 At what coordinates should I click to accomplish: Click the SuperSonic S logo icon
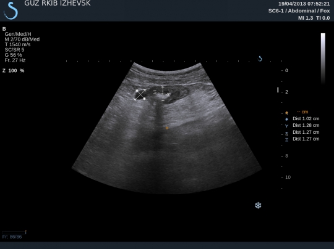[x=11, y=10]
